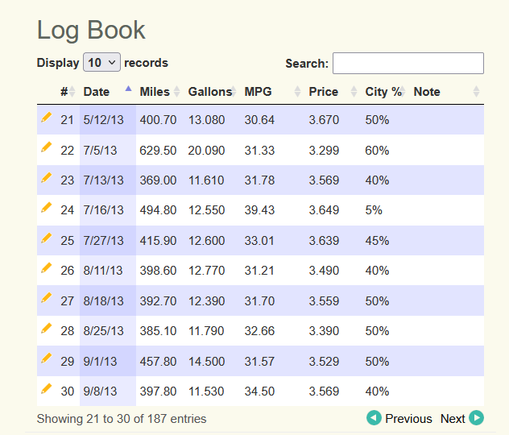This screenshot has height=435, width=509.
Task: Click the Log Book heading
Action: pos(91,31)
